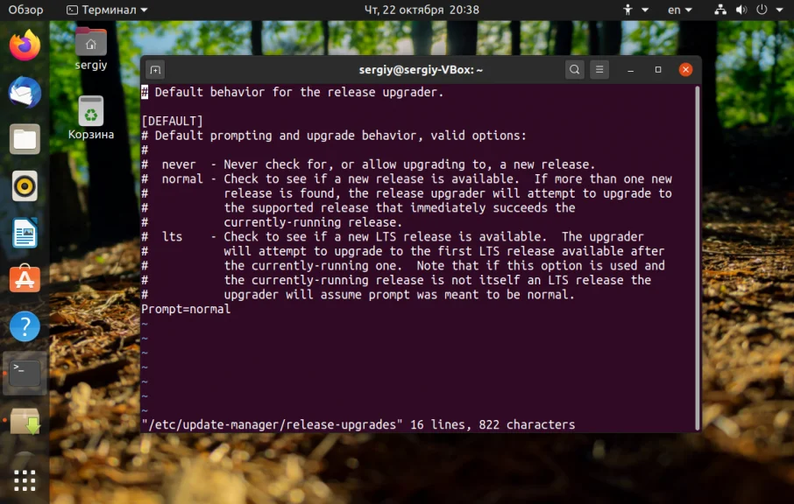Open LibreOffice Writer from dock
The image size is (794, 504).
pos(25,234)
